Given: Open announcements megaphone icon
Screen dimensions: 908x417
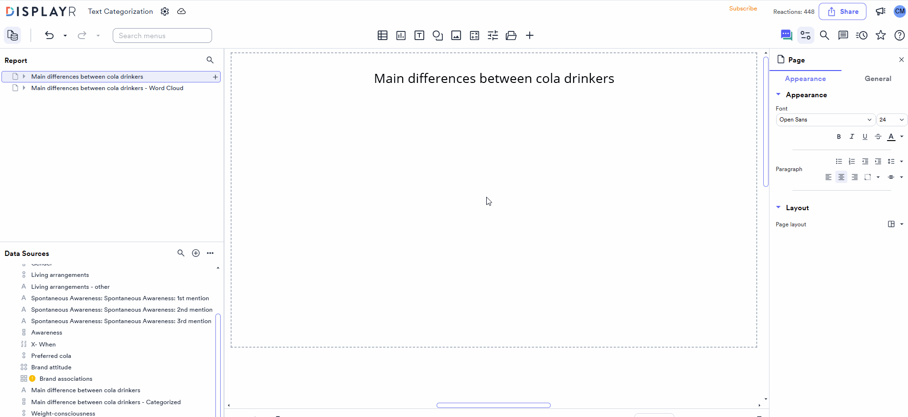Looking at the screenshot, I should point(880,11).
